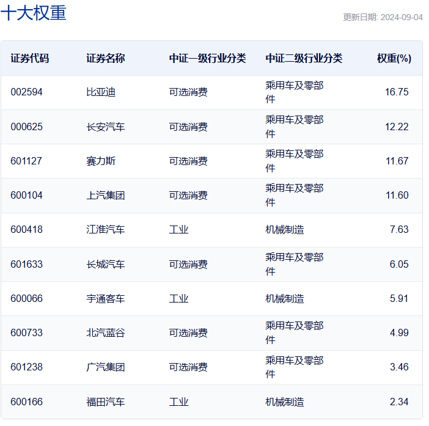Click the 江淮汽车 name cell

[x=106, y=230]
